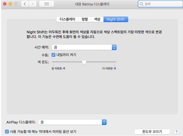Minimize the window with the yellow button
The height and width of the screenshot is (136, 183).
10,4
